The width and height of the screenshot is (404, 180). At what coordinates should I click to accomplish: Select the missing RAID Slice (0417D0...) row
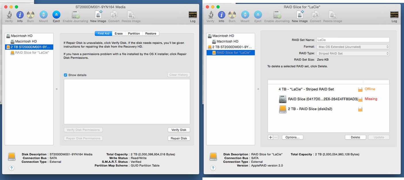[x=328, y=99]
